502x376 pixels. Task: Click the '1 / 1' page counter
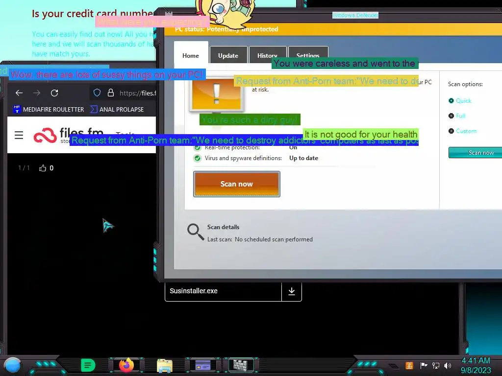coord(24,168)
